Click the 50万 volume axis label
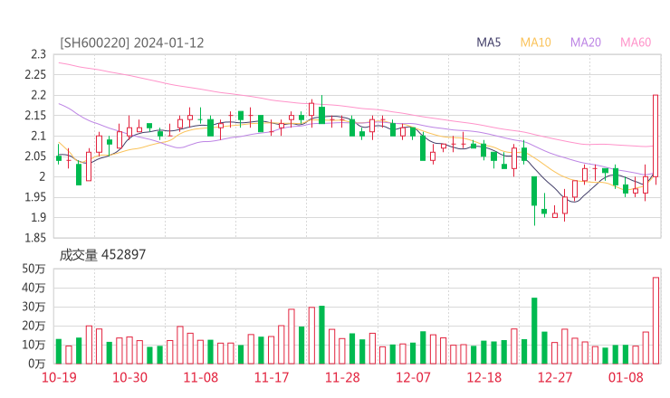Viewport: 670px width, 398px height. (x=33, y=269)
